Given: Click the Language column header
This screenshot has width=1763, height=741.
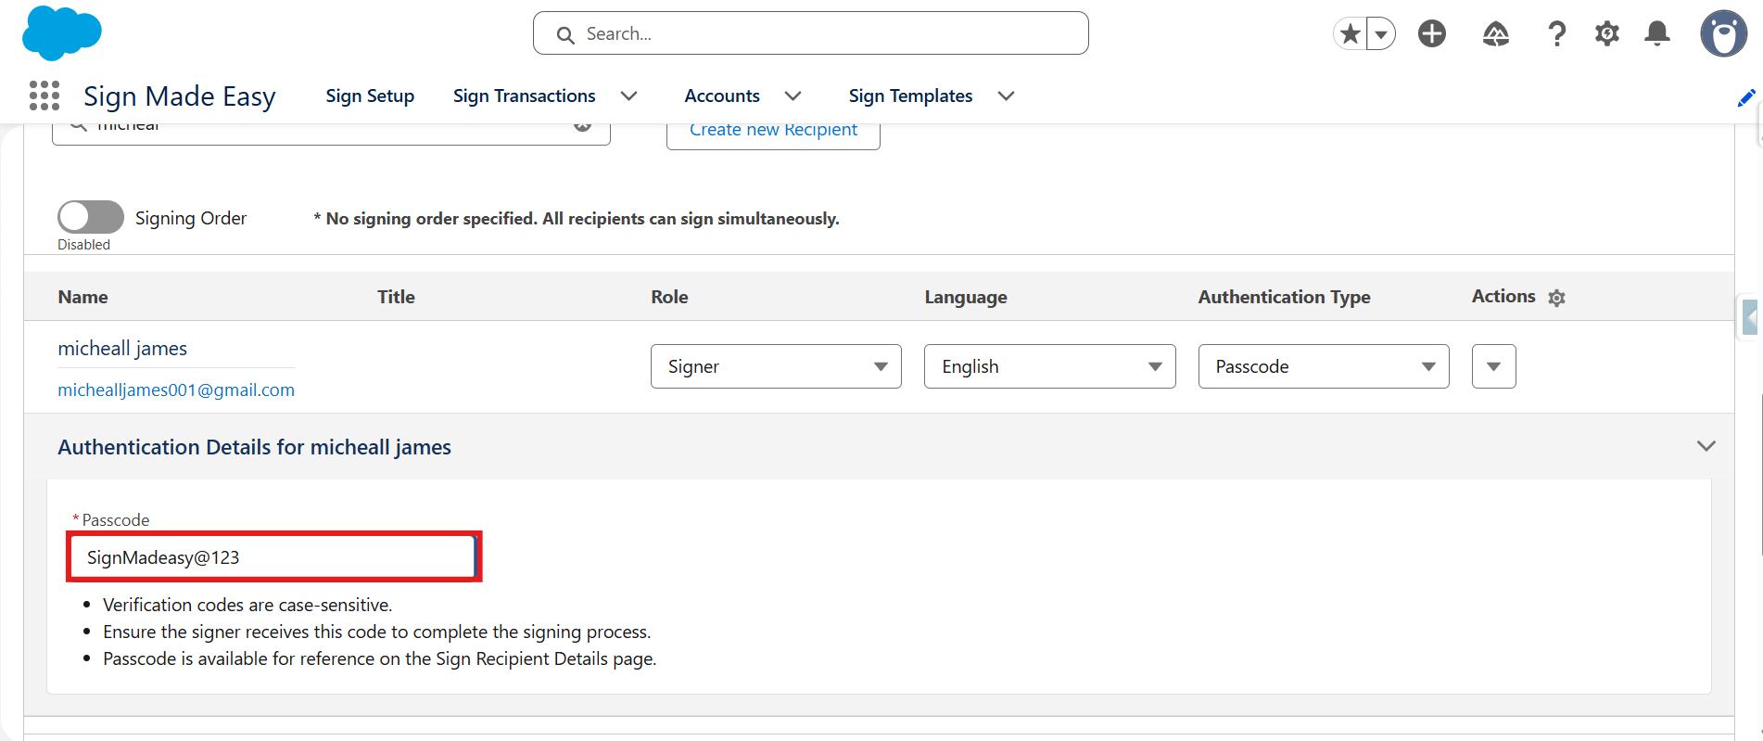Looking at the screenshot, I should tap(966, 297).
